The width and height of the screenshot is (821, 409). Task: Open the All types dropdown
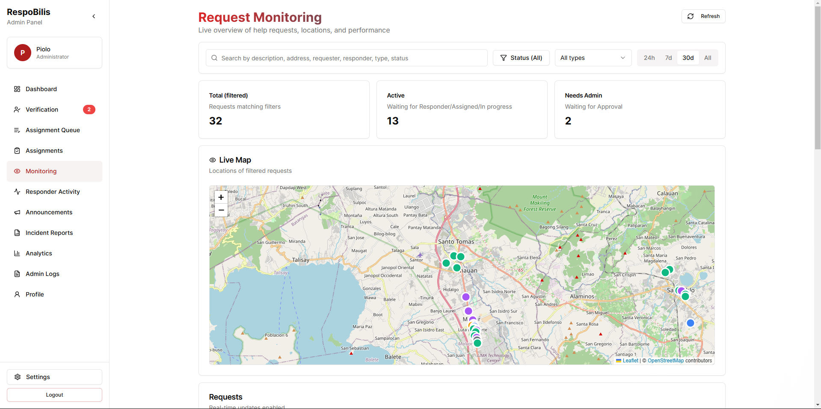tap(593, 58)
